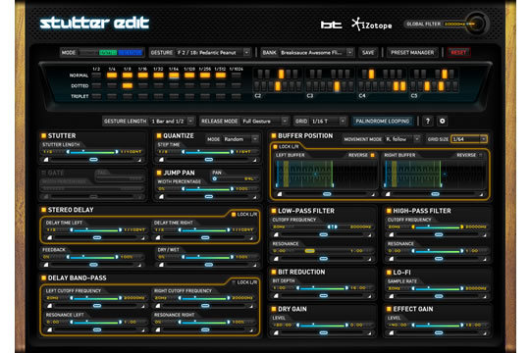530x353 pixels.
Task: Toggle the Triplet 1/16 step button
Action: (x=142, y=96)
